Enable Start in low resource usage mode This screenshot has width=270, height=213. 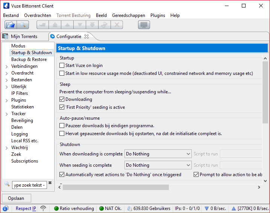62,73
